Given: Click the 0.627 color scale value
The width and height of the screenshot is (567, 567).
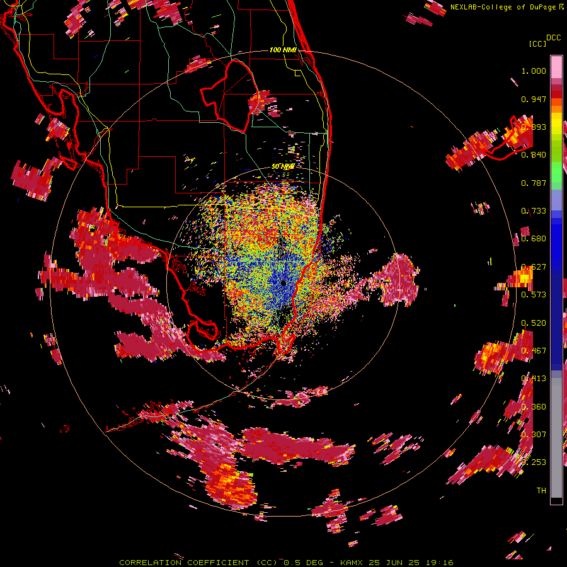Looking at the screenshot, I should tap(534, 267).
